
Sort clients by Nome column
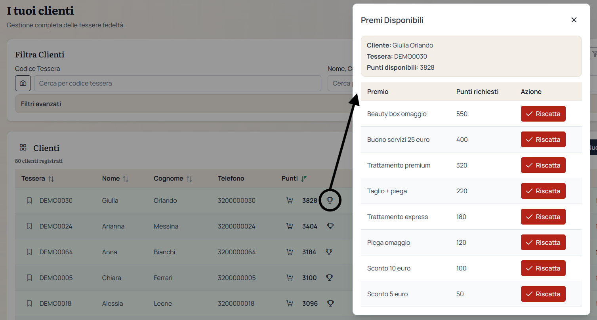(126, 179)
